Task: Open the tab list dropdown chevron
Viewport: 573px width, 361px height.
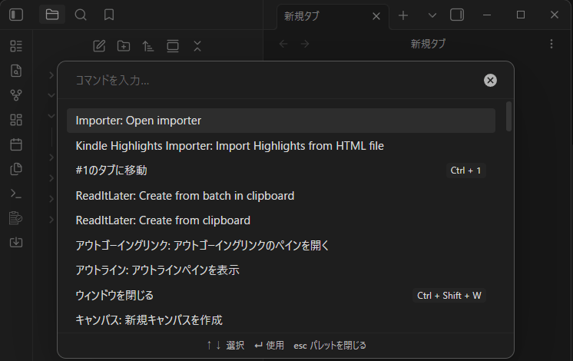Action: tap(432, 15)
